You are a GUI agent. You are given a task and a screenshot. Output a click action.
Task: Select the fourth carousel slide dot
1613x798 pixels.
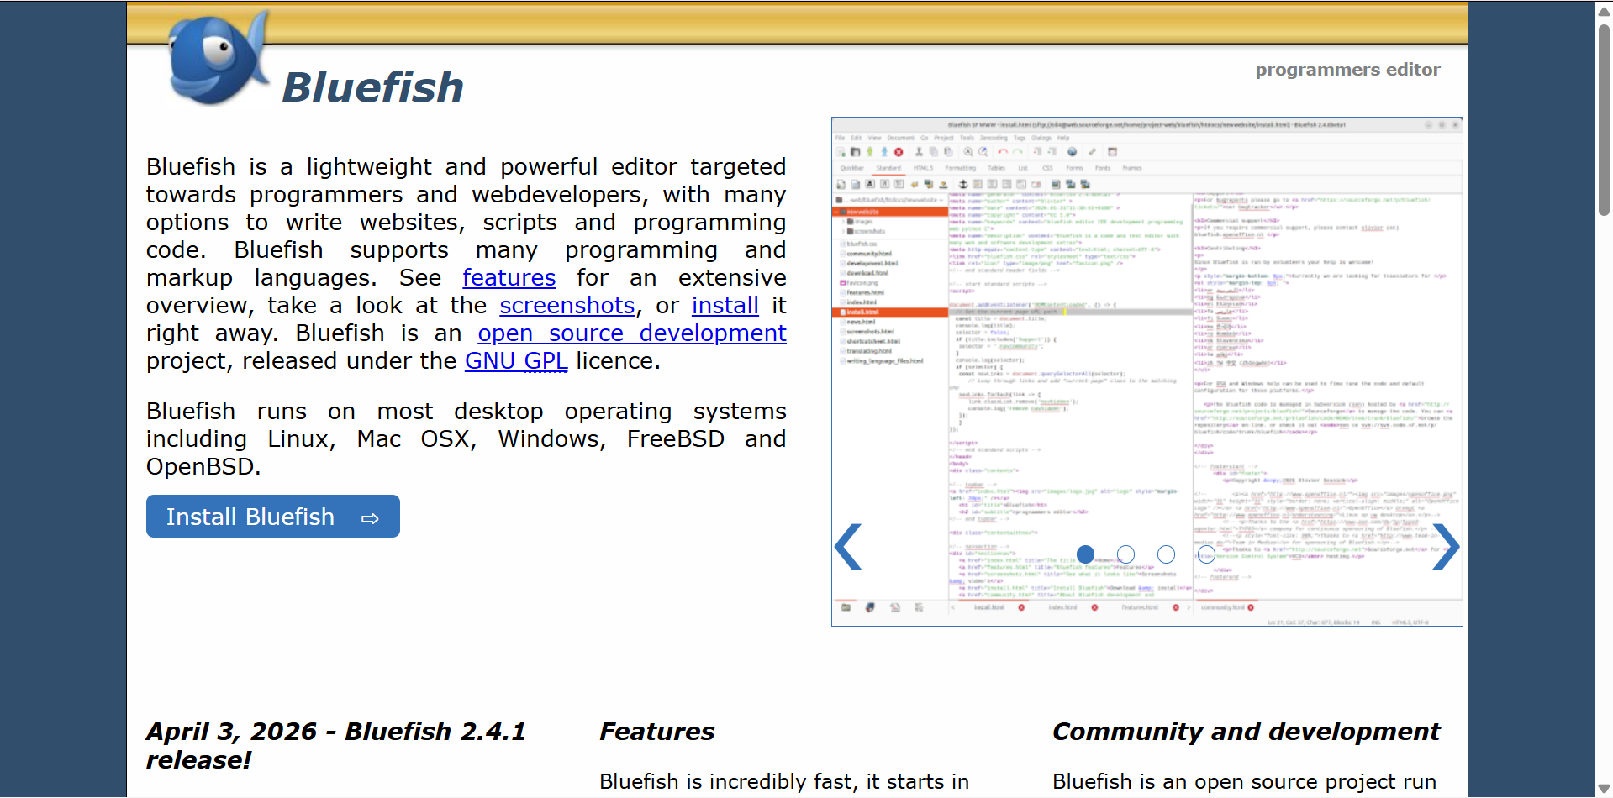[1206, 554]
